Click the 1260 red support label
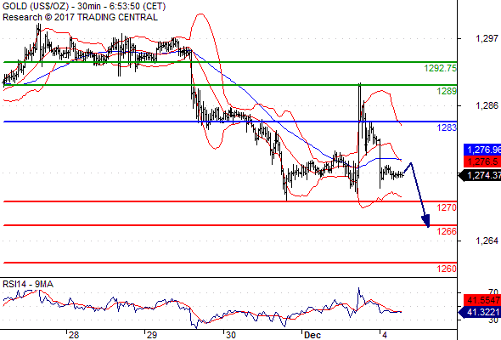 tap(447, 269)
